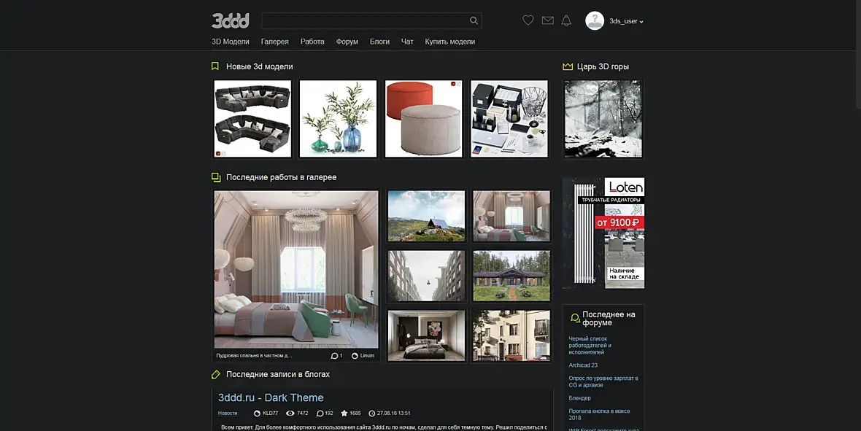Click the crown icon beside Царь 3D горы

tap(568, 66)
